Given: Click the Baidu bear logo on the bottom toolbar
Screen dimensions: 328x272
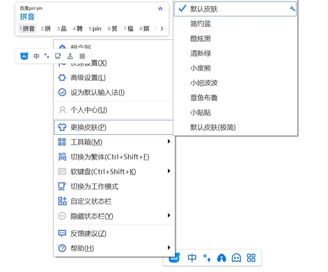Looking at the screenshot, I should click(x=174, y=258).
